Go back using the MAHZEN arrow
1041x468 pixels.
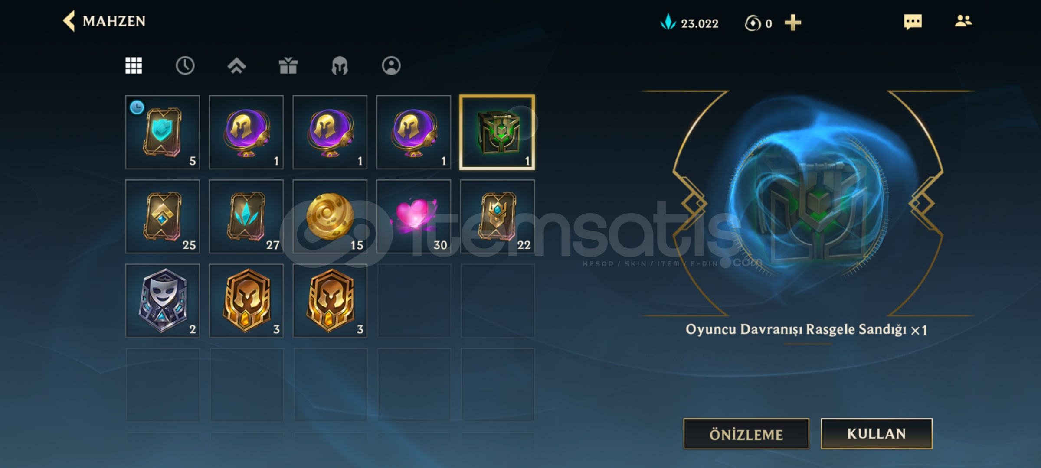pos(69,21)
